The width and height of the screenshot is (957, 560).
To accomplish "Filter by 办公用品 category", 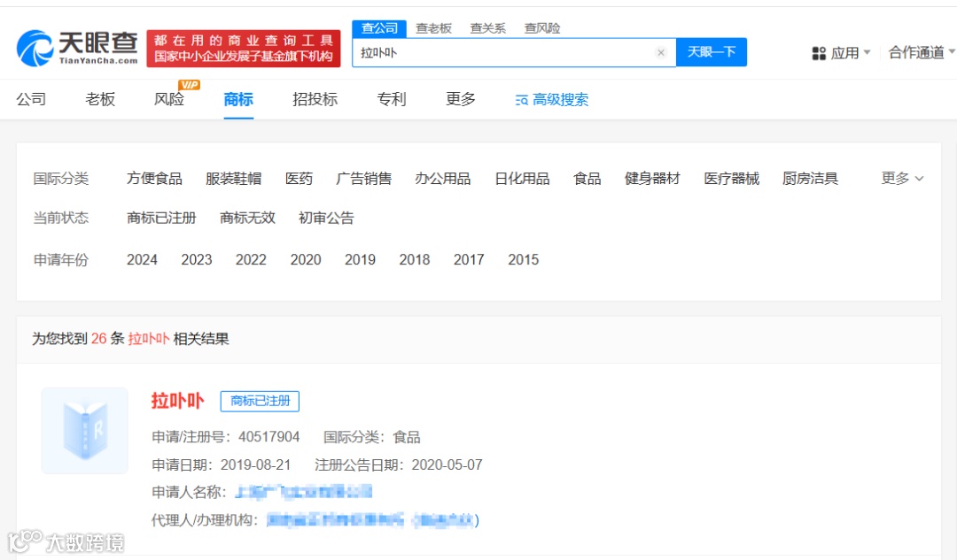I will [x=442, y=179].
